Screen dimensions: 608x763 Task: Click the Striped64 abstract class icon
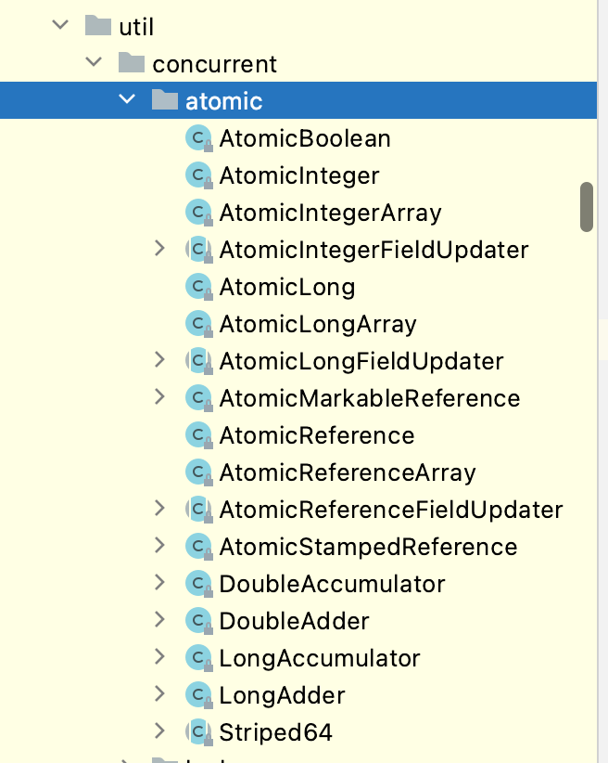click(x=198, y=732)
